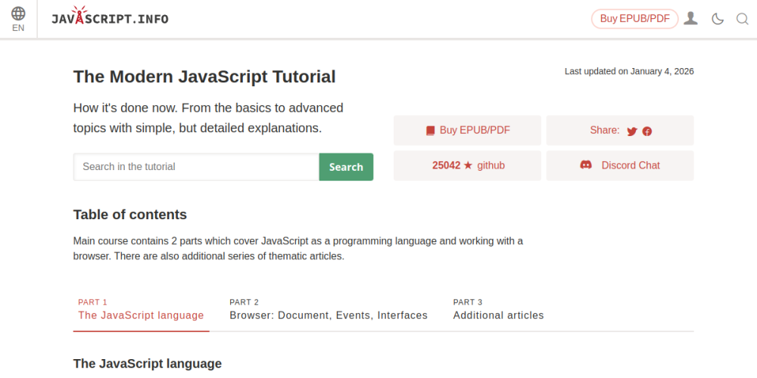The width and height of the screenshot is (757, 378).
Task: Open search via magnifier icon in header
Action: pos(742,19)
